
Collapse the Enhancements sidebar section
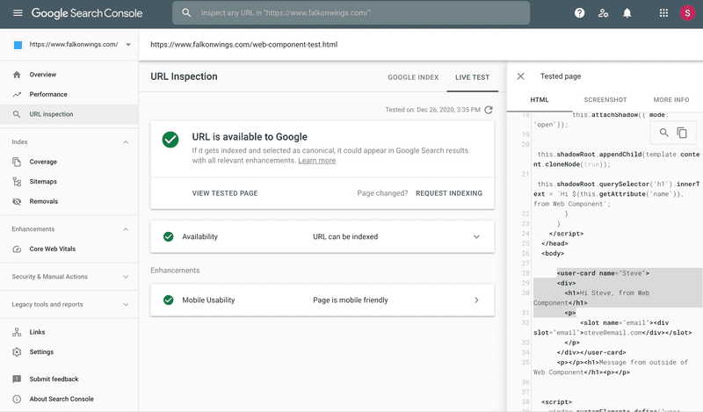click(x=126, y=229)
